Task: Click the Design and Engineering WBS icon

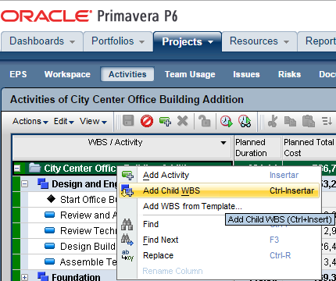Action: click(43, 183)
